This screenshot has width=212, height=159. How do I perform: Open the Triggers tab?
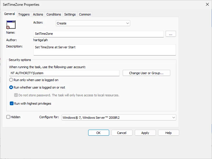[x=24, y=14]
